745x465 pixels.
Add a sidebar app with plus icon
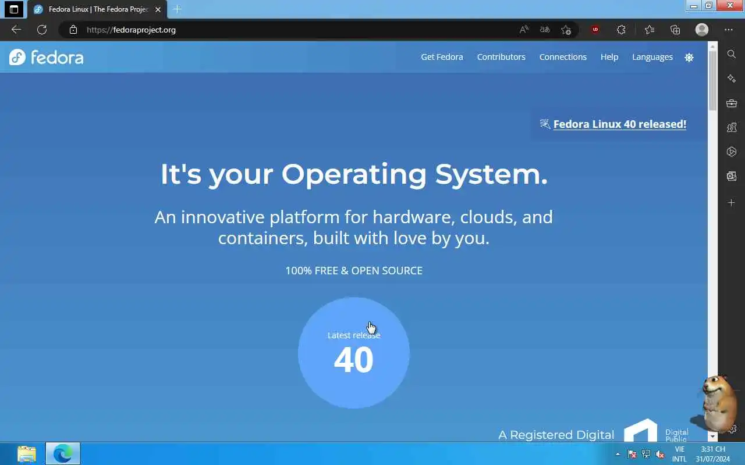(x=732, y=202)
